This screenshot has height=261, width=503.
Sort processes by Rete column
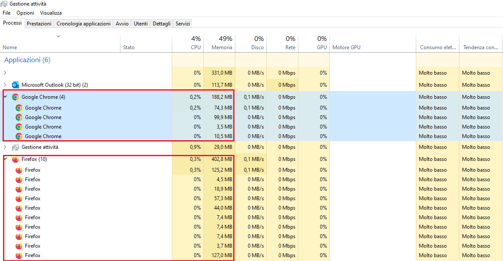point(282,43)
